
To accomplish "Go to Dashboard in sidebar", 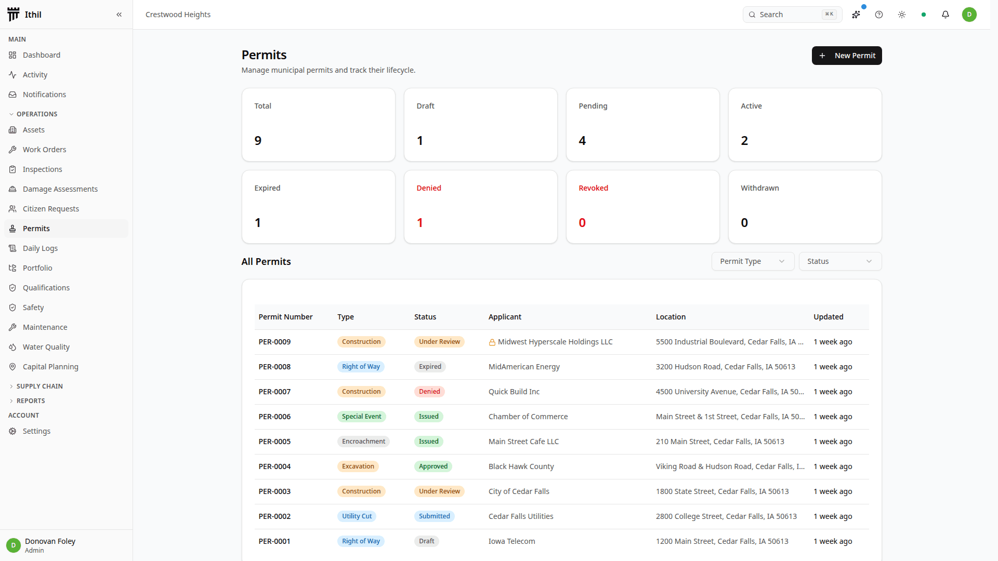I will [66, 55].
